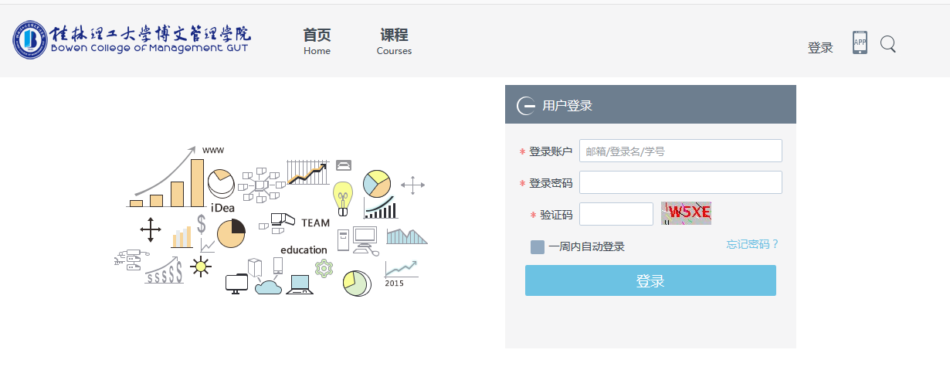Go to the 课程 Courses menu item

click(394, 42)
